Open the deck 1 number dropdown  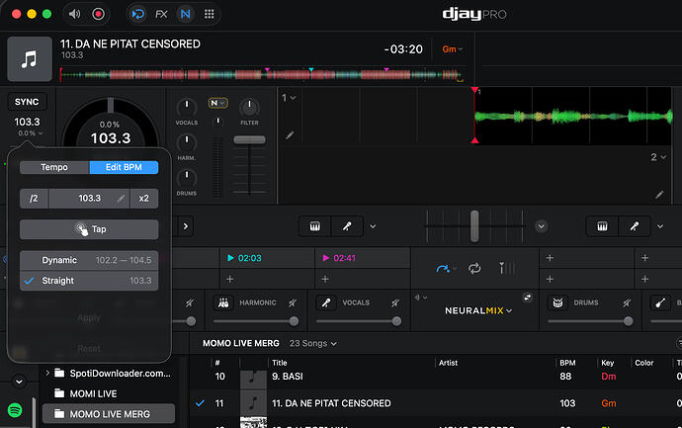289,98
